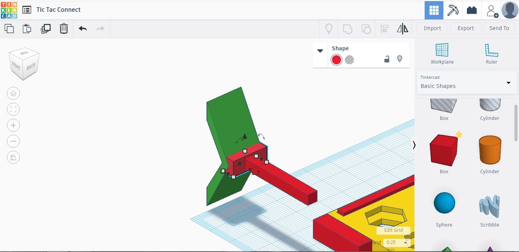Click the home view icon on the left
519x252 pixels.
pyautogui.click(x=13, y=93)
